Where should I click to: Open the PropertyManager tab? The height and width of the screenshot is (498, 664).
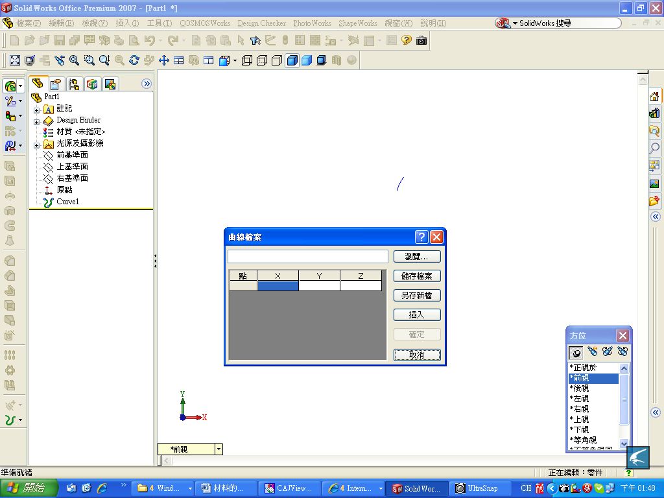[56, 84]
